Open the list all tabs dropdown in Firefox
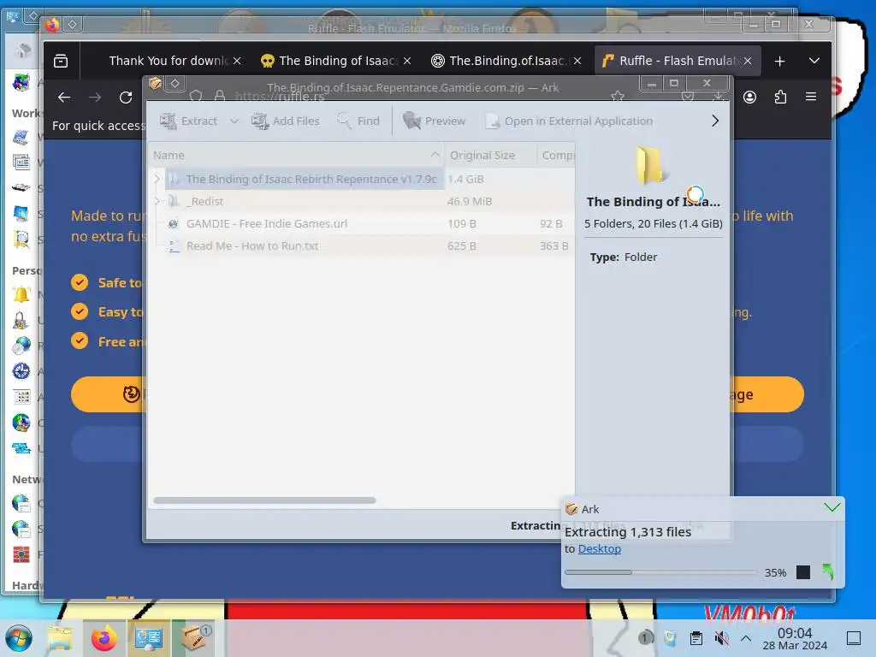Viewport: 876px width, 657px height. 814,61
